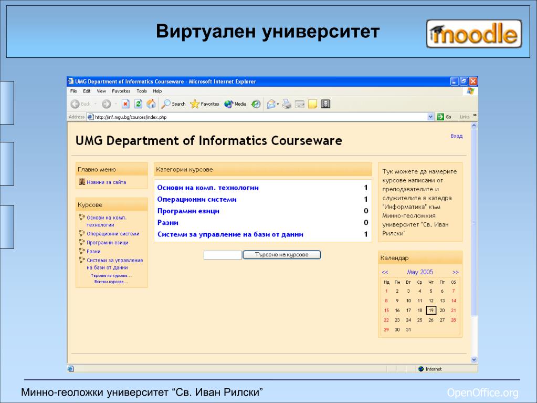Click the yellow Discuss note icon

(x=312, y=104)
